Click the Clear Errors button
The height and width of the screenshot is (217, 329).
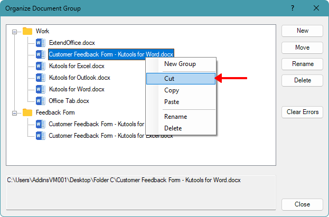[x=302, y=112]
